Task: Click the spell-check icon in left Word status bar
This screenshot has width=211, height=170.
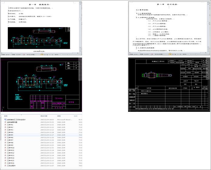Action: (x=24, y=55)
